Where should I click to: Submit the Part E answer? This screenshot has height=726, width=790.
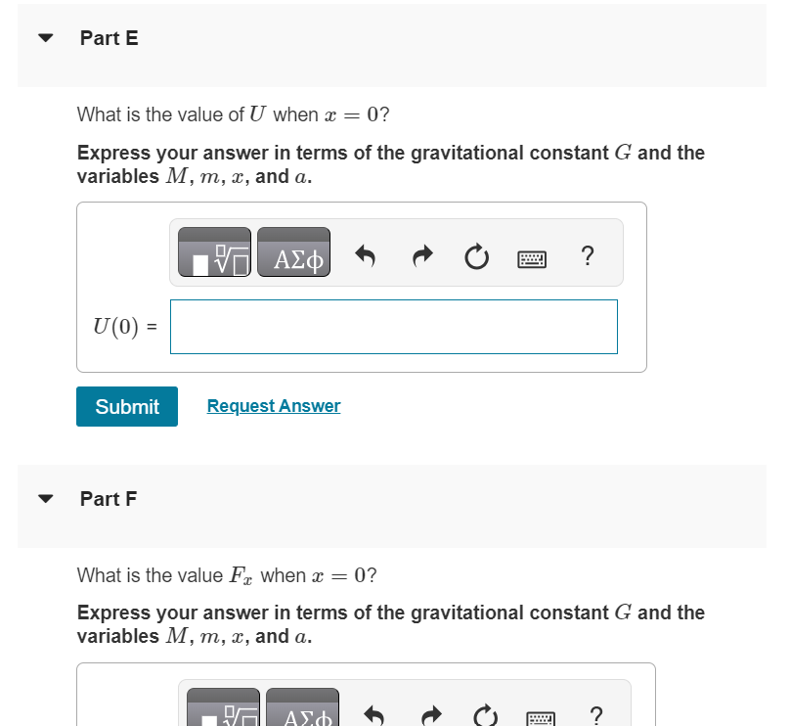tap(126, 406)
